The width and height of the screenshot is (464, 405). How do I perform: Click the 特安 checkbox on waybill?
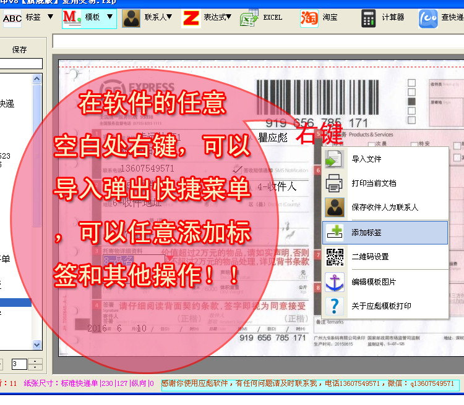(415, 144)
